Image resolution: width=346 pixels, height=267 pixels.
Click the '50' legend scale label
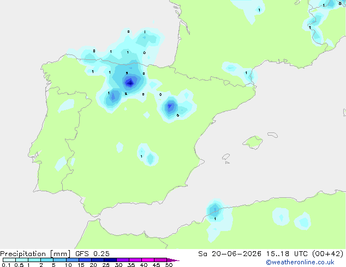pyautogui.click(x=169, y=265)
